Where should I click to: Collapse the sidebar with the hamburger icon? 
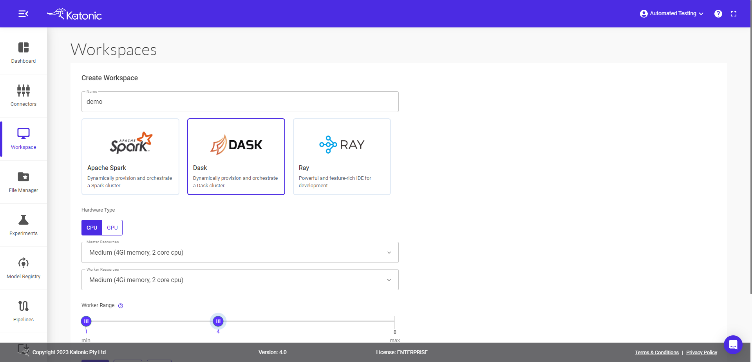click(x=23, y=14)
